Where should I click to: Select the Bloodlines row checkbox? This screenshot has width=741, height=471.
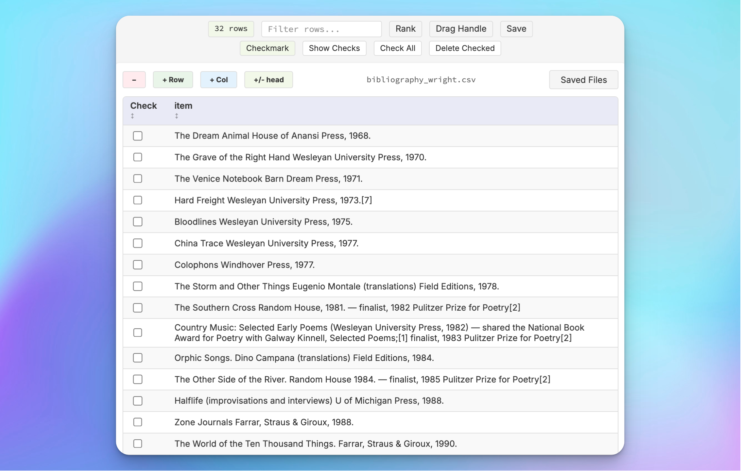138,222
